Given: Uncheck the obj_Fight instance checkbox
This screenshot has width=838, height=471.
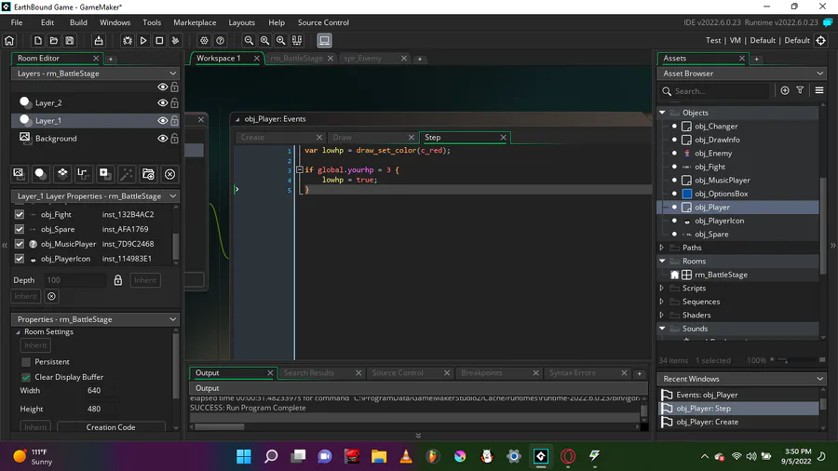Looking at the screenshot, I should (x=20, y=214).
